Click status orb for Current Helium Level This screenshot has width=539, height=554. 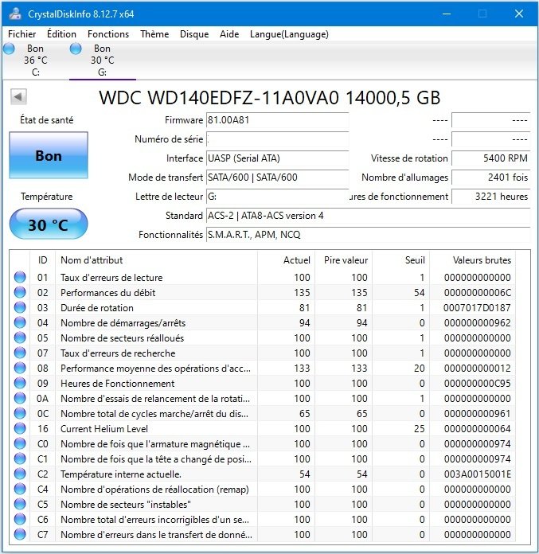(20, 428)
